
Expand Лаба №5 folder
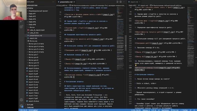pyautogui.click(x=32, y=22)
